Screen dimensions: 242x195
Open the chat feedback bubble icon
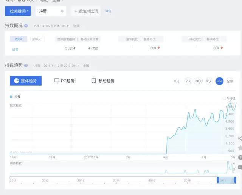[x=240, y=167]
